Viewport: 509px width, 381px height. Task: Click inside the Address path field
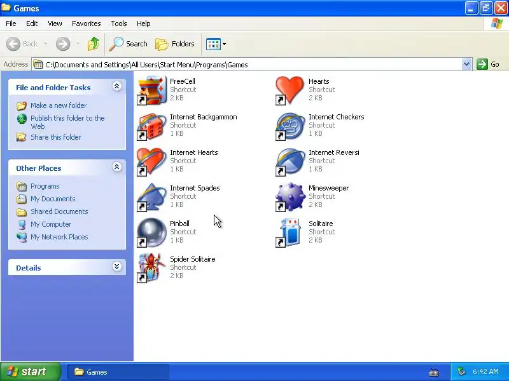click(x=252, y=65)
